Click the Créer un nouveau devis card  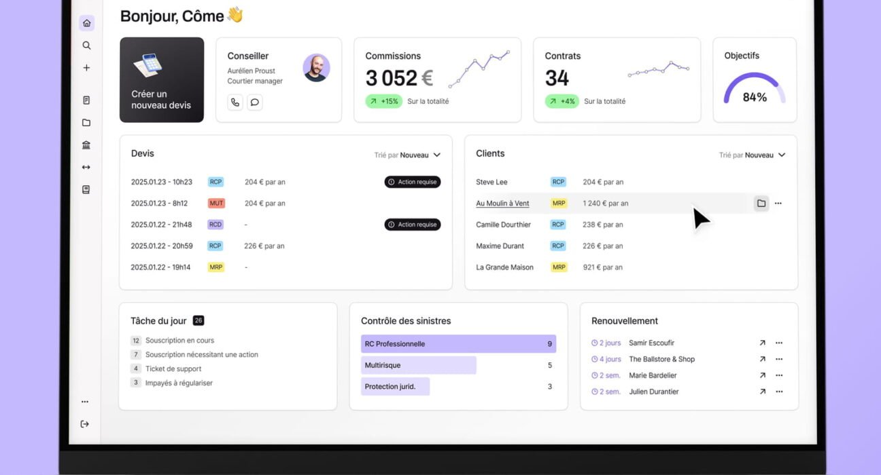pyautogui.click(x=162, y=80)
